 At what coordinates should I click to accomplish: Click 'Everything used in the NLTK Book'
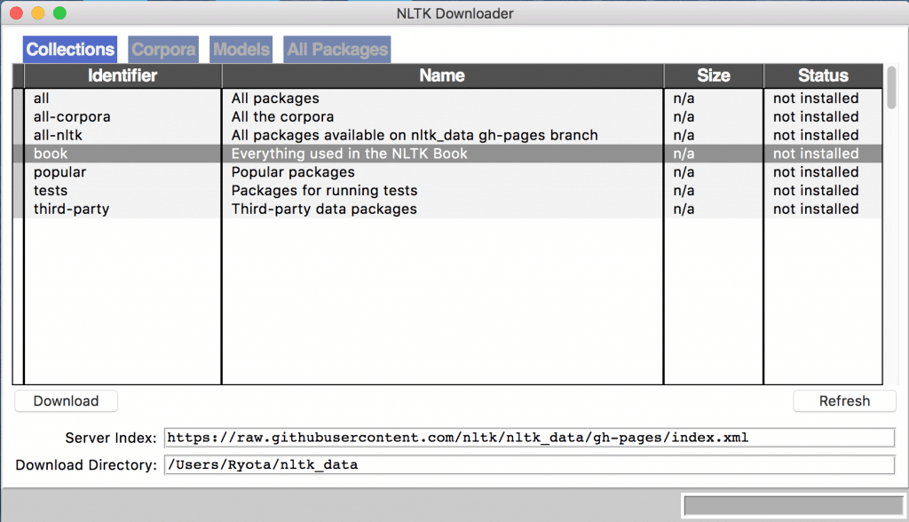[x=349, y=154]
